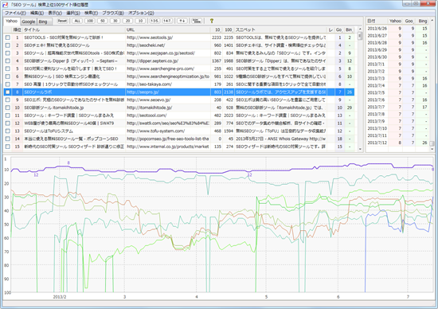438x309 pixels.
Task: Show top 100 with the 100 button
Action: tap(90, 21)
